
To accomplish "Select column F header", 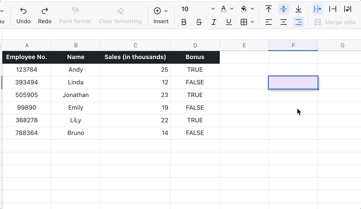I will 293,45.
